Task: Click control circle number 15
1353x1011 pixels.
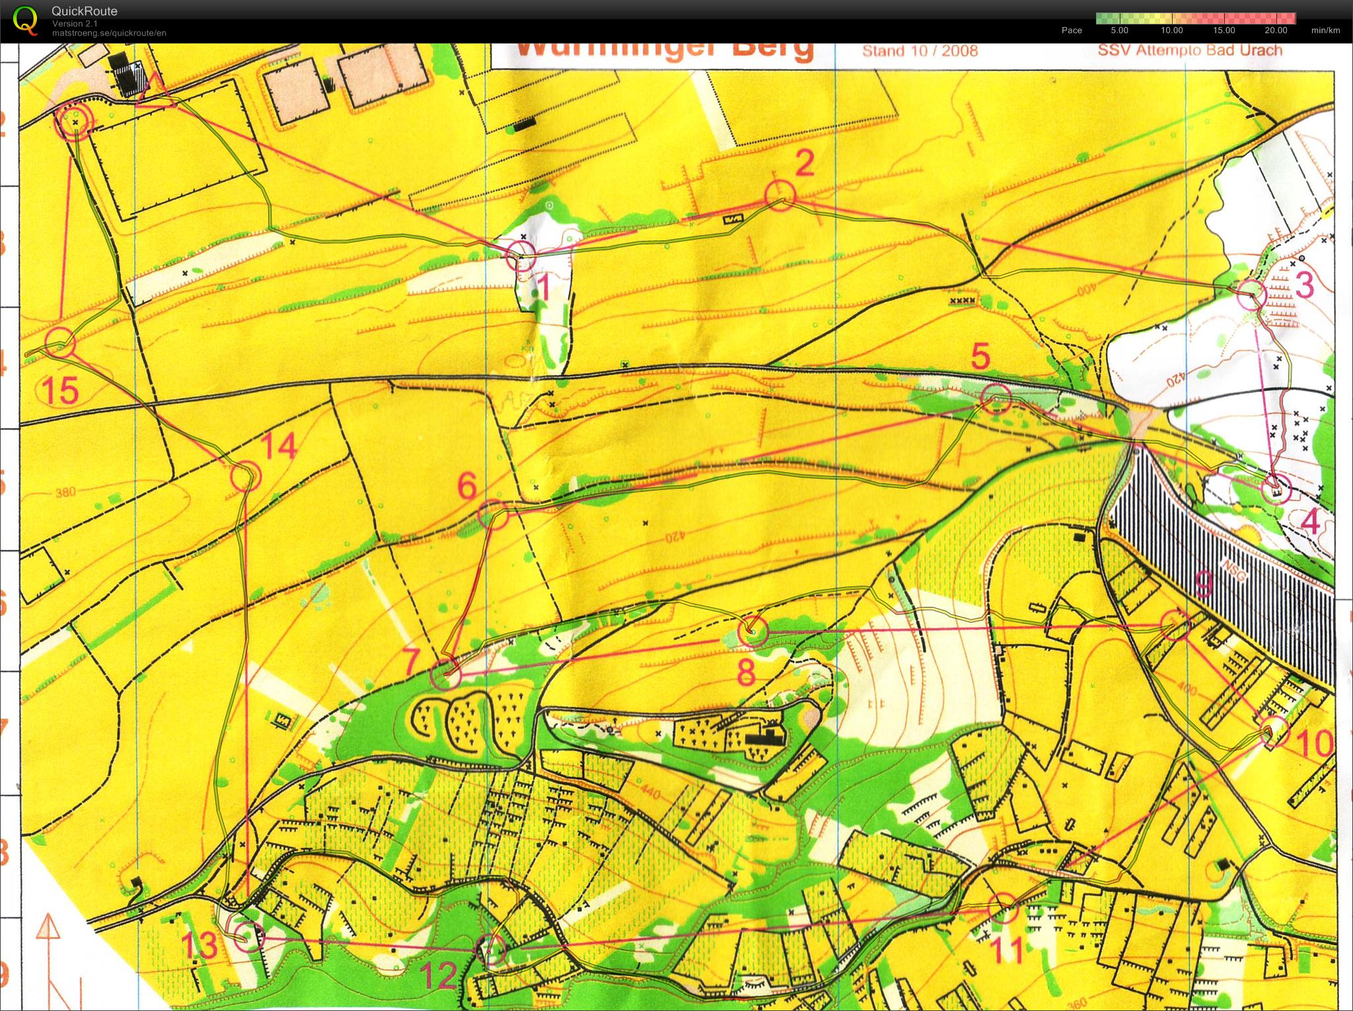Action: click(x=60, y=343)
